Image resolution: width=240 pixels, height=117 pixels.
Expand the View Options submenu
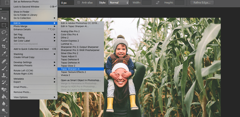34,97
